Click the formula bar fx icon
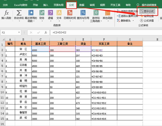Image resolution: width=162 pixels, height=126 pixels. click(x=46, y=33)
